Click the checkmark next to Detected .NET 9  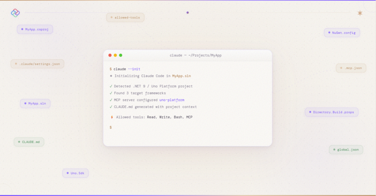(x=111, y=86)
